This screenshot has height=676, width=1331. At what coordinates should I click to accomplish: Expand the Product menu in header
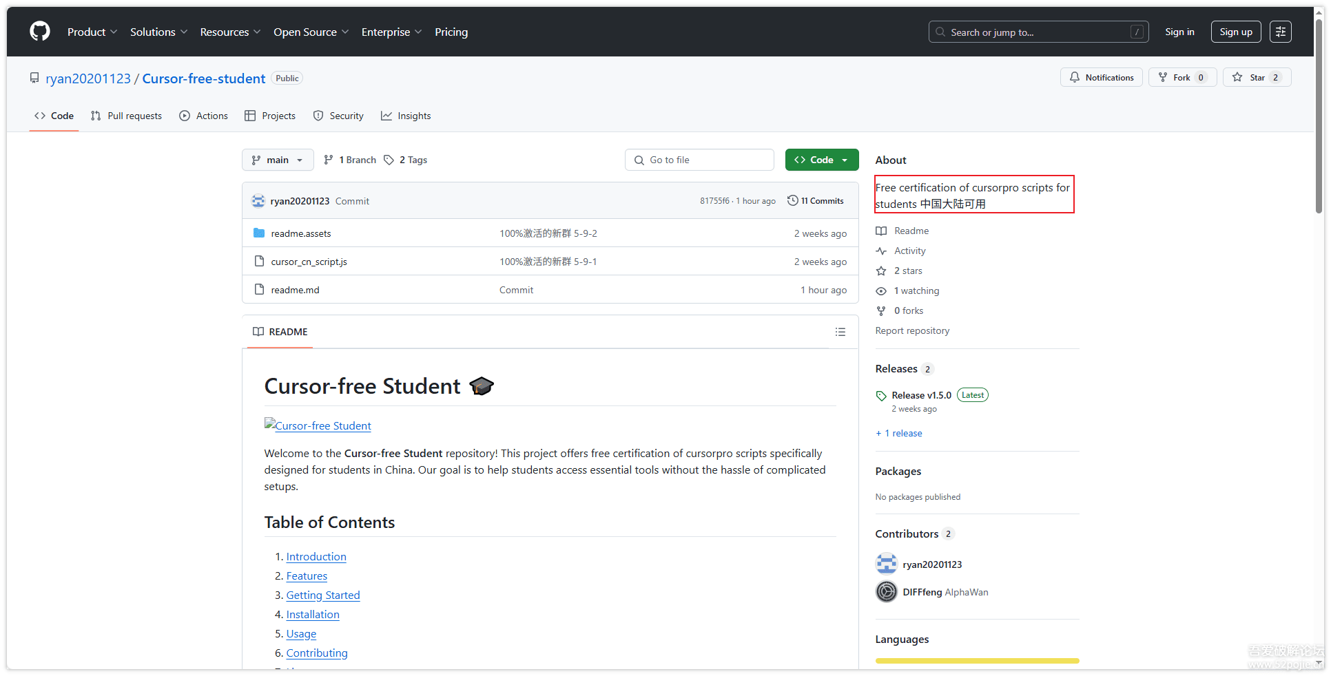92,32
